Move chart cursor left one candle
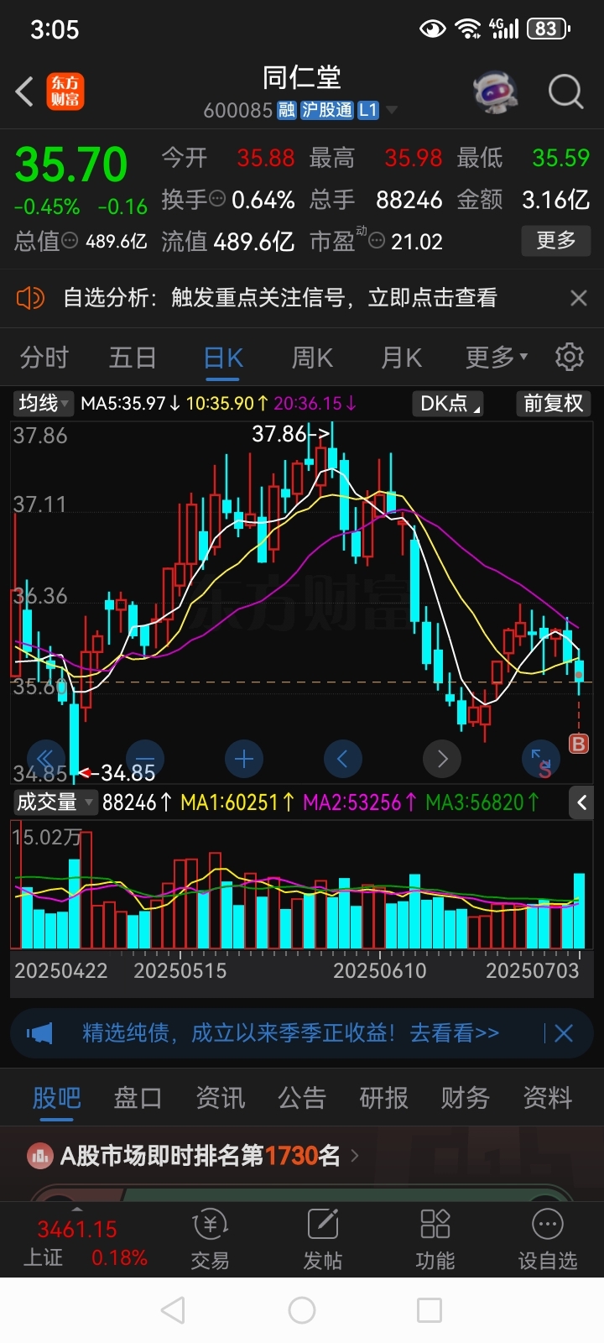 click(x=342, y=760)
